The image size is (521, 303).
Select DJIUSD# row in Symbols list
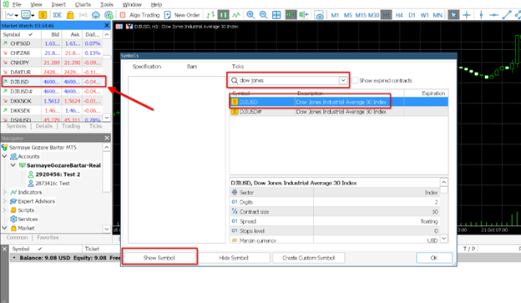tap(339, 112)
